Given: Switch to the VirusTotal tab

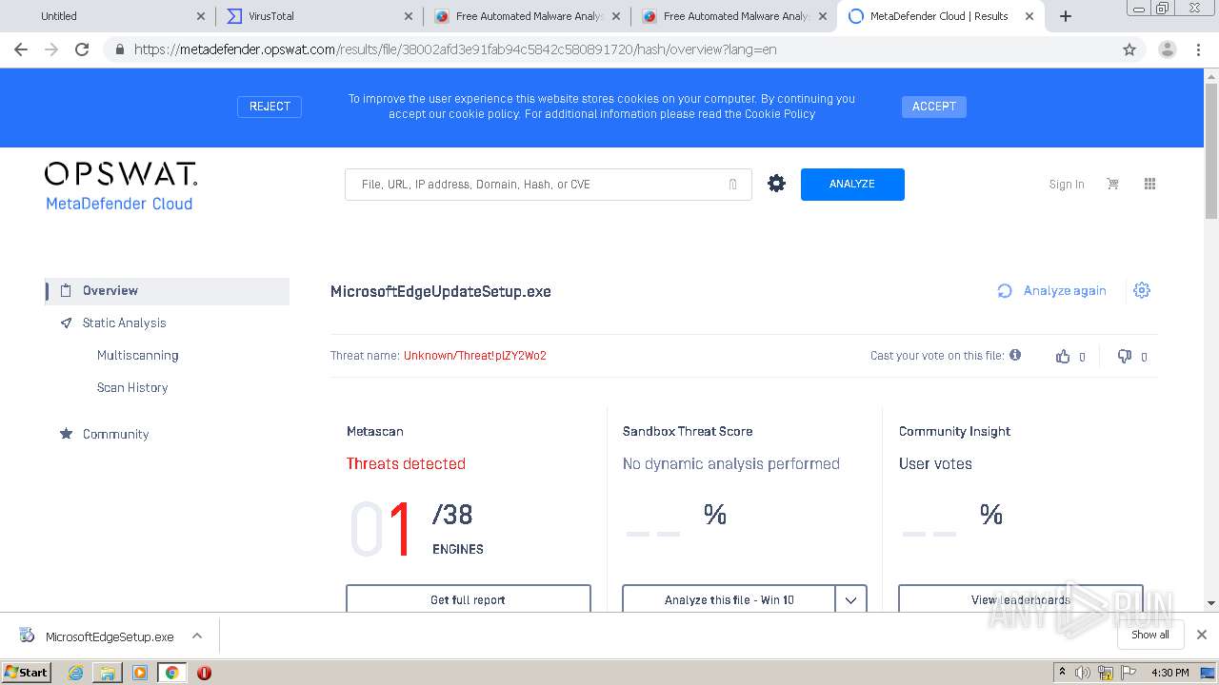Looking at the screenshot, I should [x=319, y=16].
